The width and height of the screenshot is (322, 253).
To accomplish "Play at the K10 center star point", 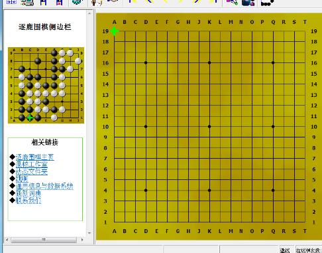I will click(209, 127).
